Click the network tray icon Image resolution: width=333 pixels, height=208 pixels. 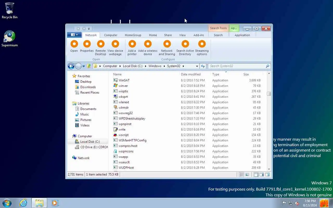[290, 203]
